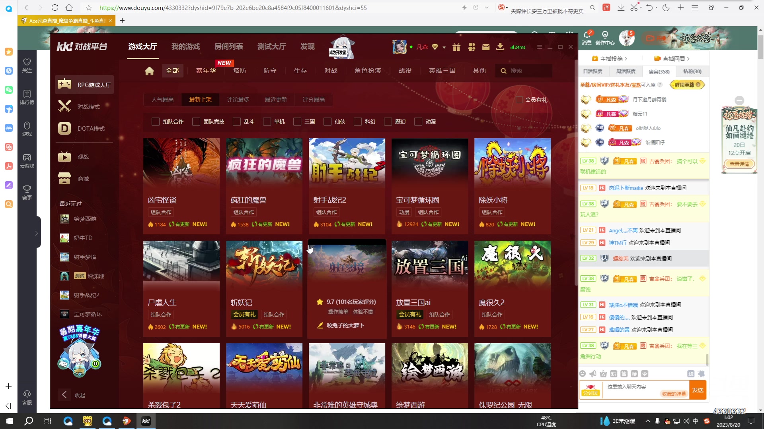Tick the 乱斗 filter checkbox

tap(237, 122)
